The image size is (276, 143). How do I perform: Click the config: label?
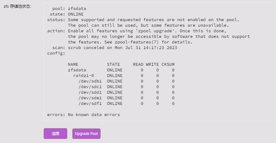pyautogui.click(x=56, y=53)
